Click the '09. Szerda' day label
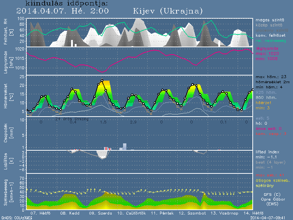Image resolution: width=293 pixels, height=220 pixels. [x=98, y=213]
